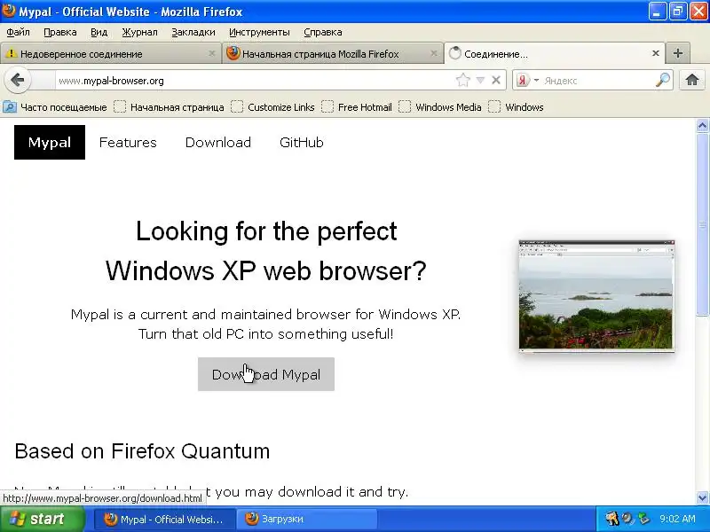Click the first system tray icon

click(611, 519)
